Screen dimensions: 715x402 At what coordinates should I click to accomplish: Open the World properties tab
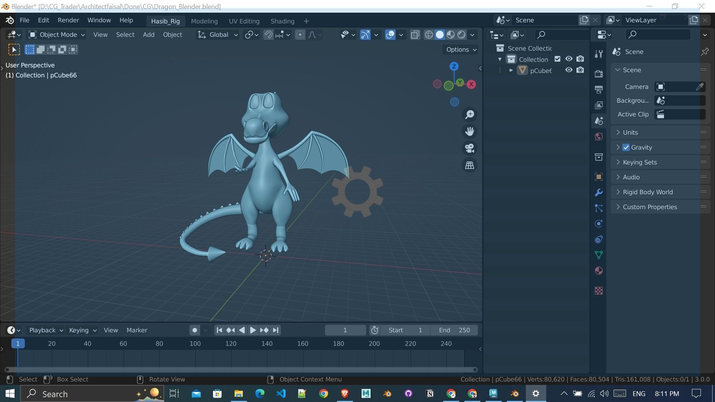pyautogui.click(x=598, y=137)
